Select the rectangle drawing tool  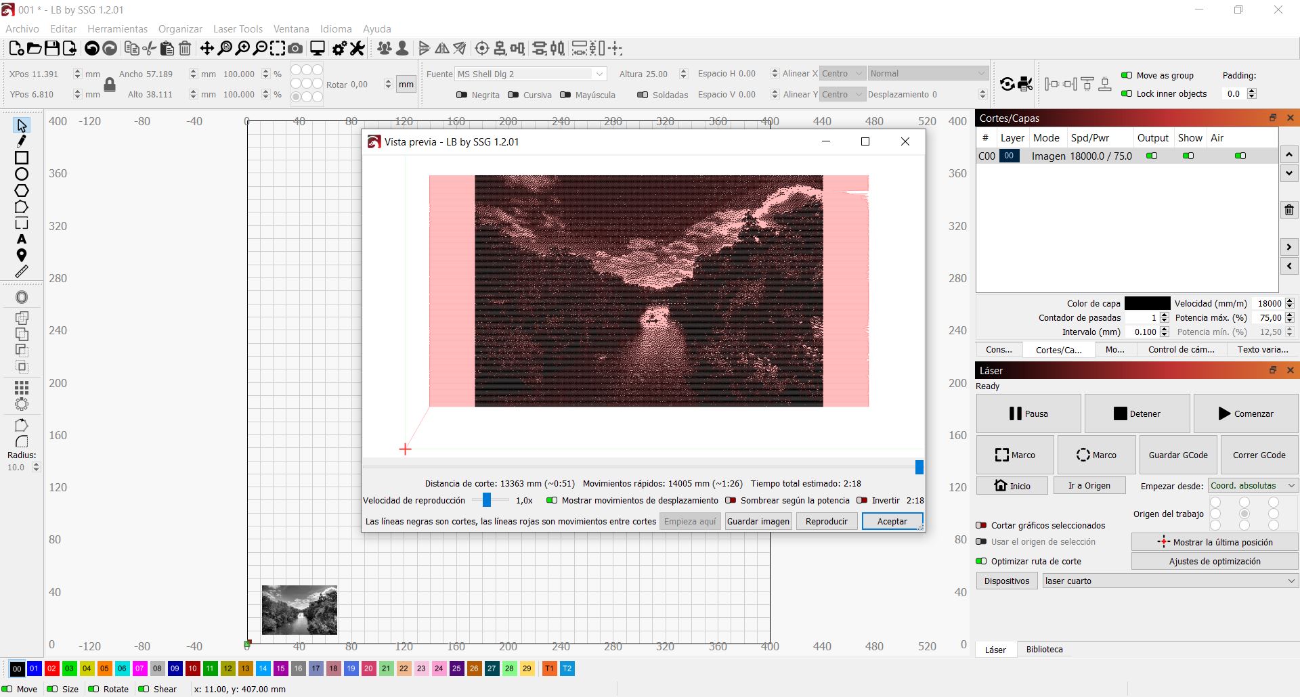pyautogui.click(x=22, y=158)
